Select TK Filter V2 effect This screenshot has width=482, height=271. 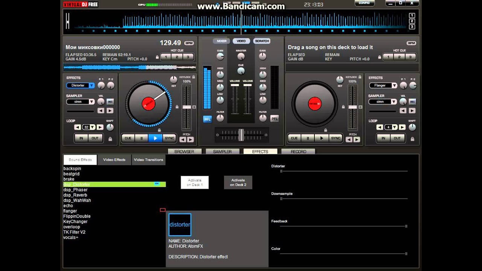point(74,232)
